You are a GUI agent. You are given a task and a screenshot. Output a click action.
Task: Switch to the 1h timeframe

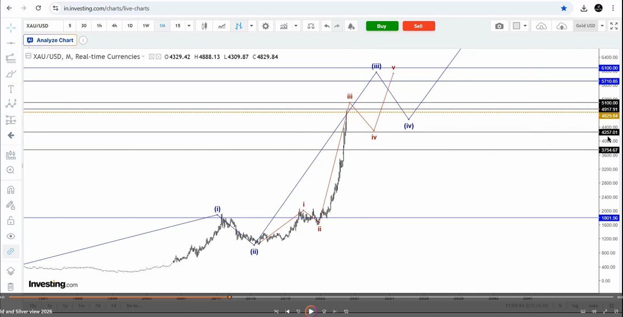99,26
